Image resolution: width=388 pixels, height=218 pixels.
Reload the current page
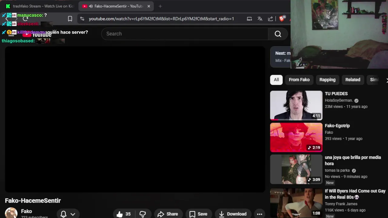(25, 19)
